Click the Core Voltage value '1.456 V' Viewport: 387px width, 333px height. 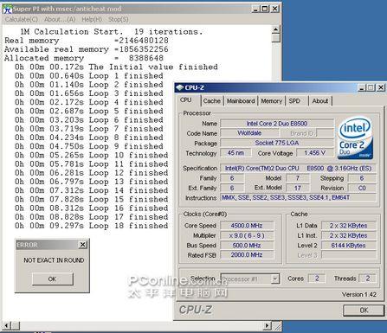click(315, 153)
